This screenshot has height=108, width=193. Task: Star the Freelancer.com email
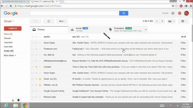(36, 49)
